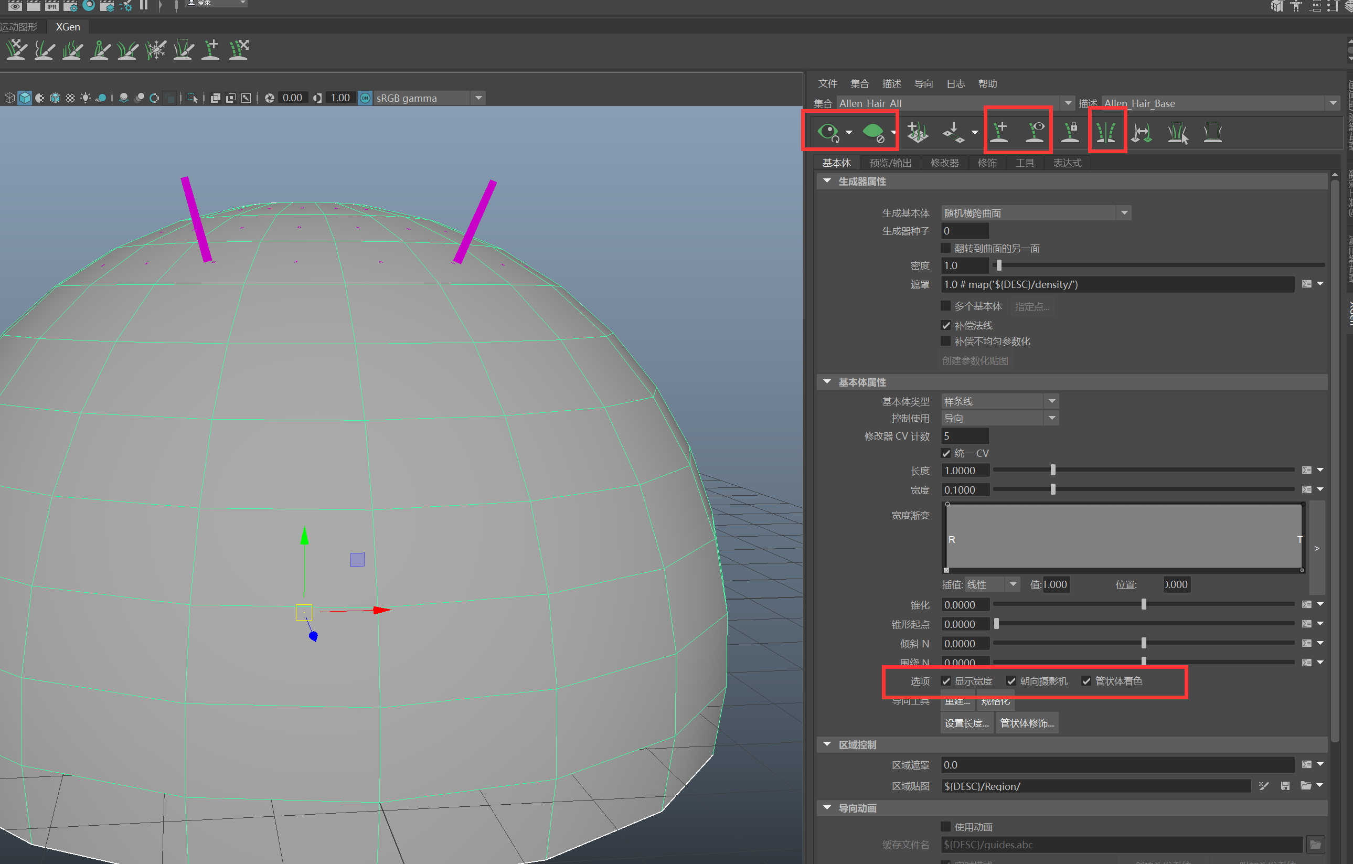Switch to the 修改器 tab
The image size is (1353, 864).
944,163
